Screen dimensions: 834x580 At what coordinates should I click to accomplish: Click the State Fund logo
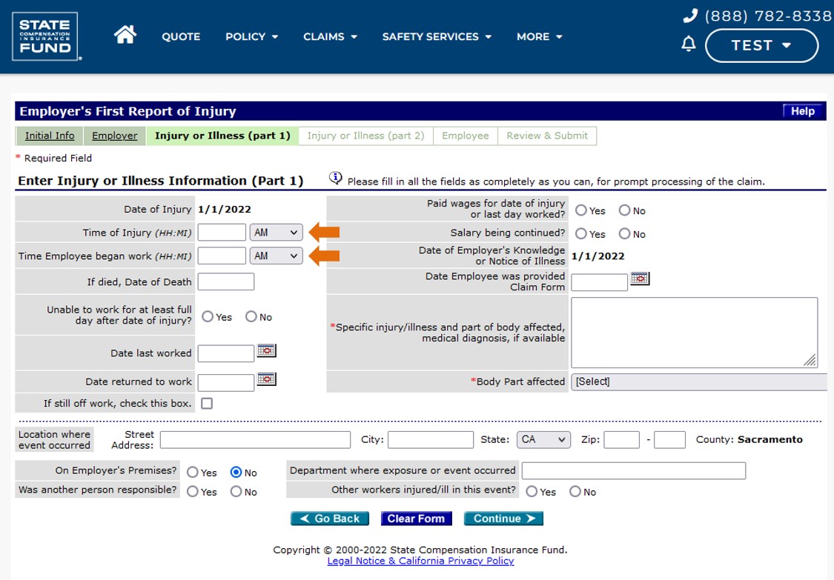pyautogui.click(x=45, y=36)
